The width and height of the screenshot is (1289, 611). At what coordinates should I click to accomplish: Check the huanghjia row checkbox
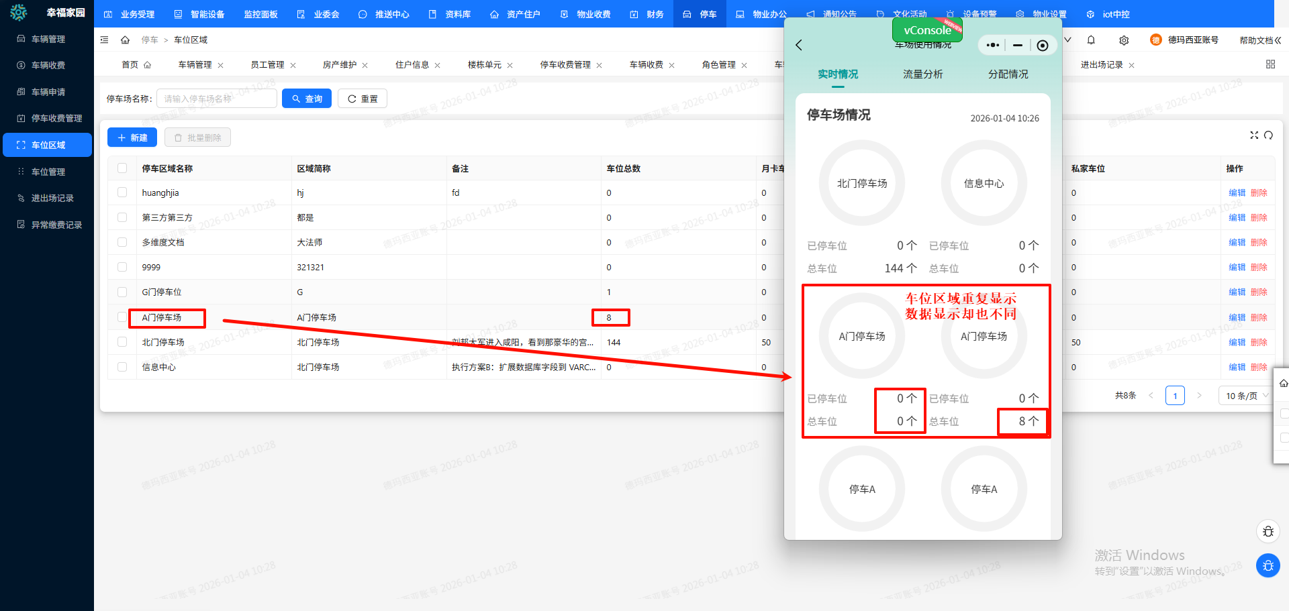(122, 192)
